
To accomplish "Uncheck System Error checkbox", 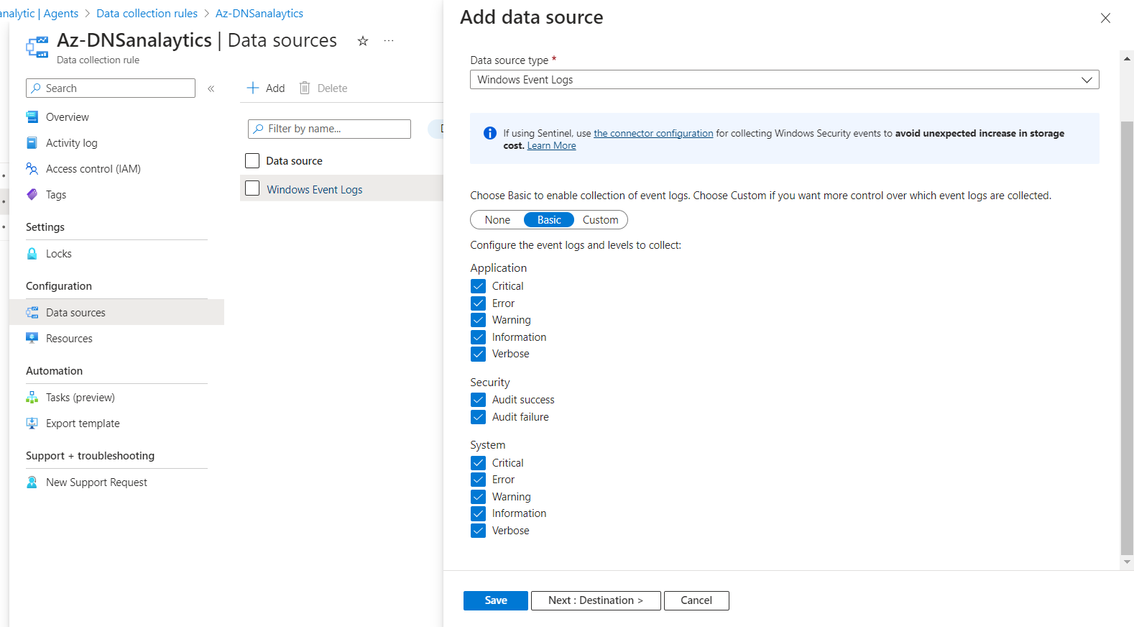I will [479, 480].
